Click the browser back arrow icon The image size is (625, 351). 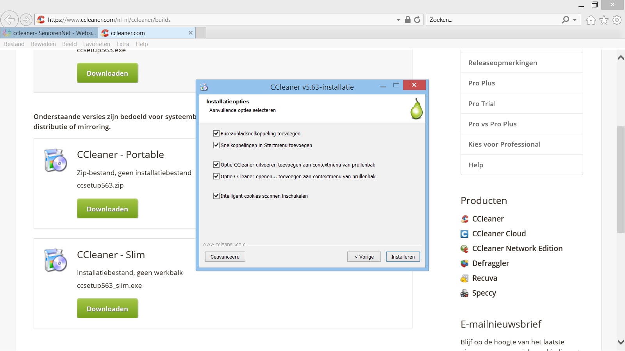pyautogui.click(x=9, y=19)
